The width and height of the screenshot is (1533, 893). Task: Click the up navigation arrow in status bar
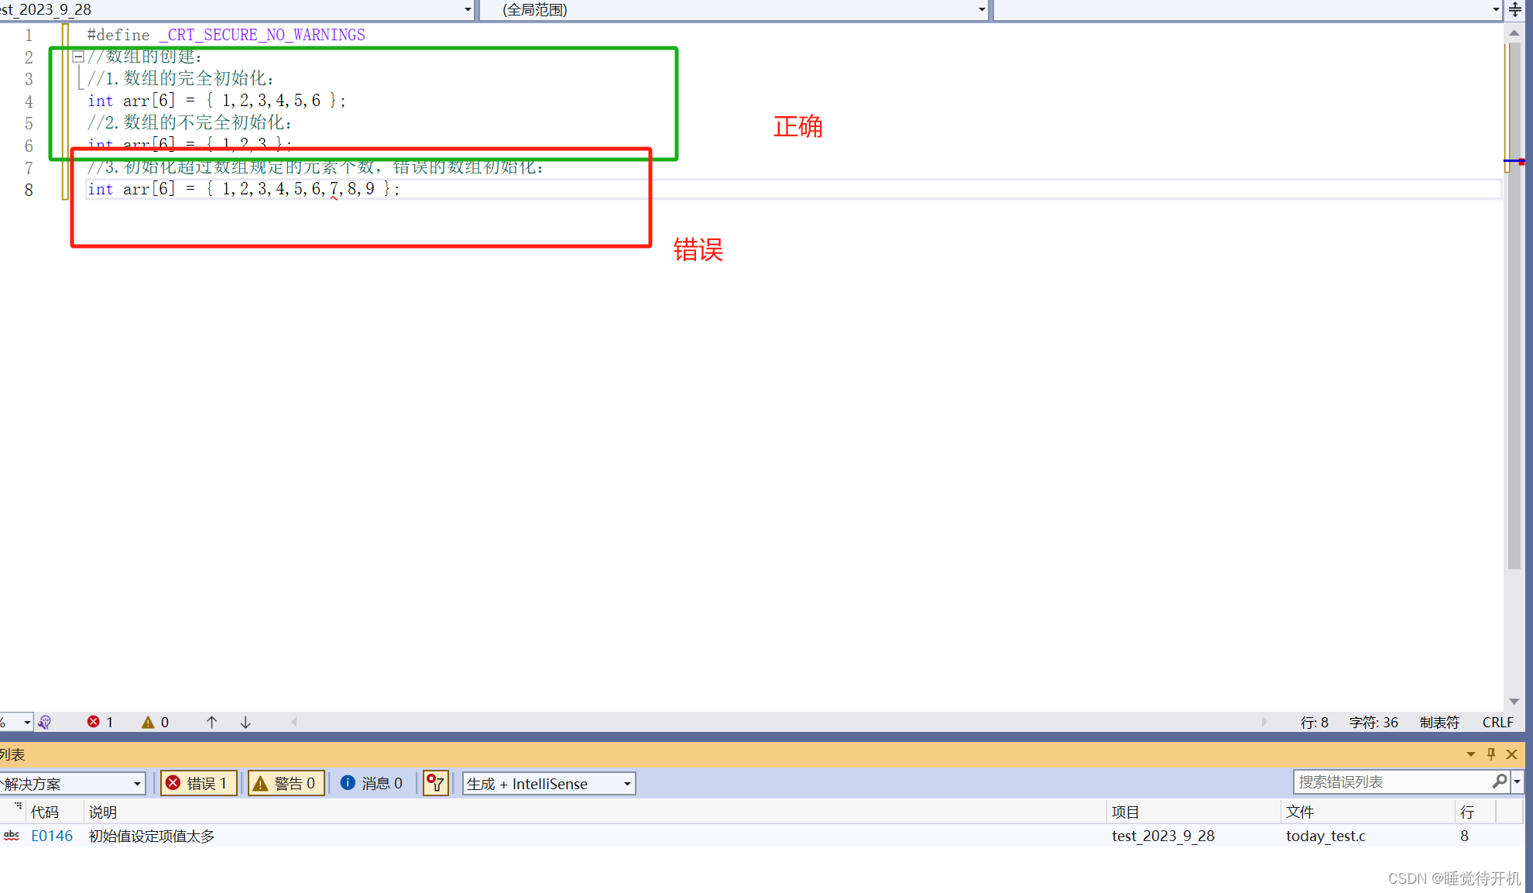(x=208, y=721)
